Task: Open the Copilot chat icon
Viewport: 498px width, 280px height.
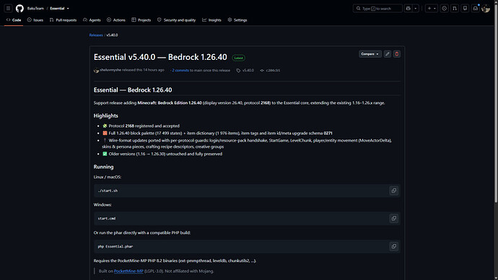Action: pyautogui.click(x=408, y=9)
